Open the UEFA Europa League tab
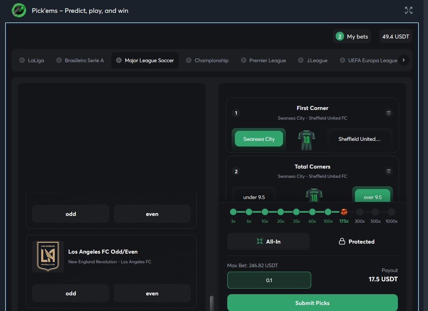The image size is (428, 311). coord(369,60)
